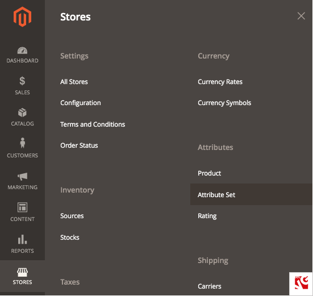Open Configuration under Settings
Viewport: 313px width, 296px height.
click(81, 103)
